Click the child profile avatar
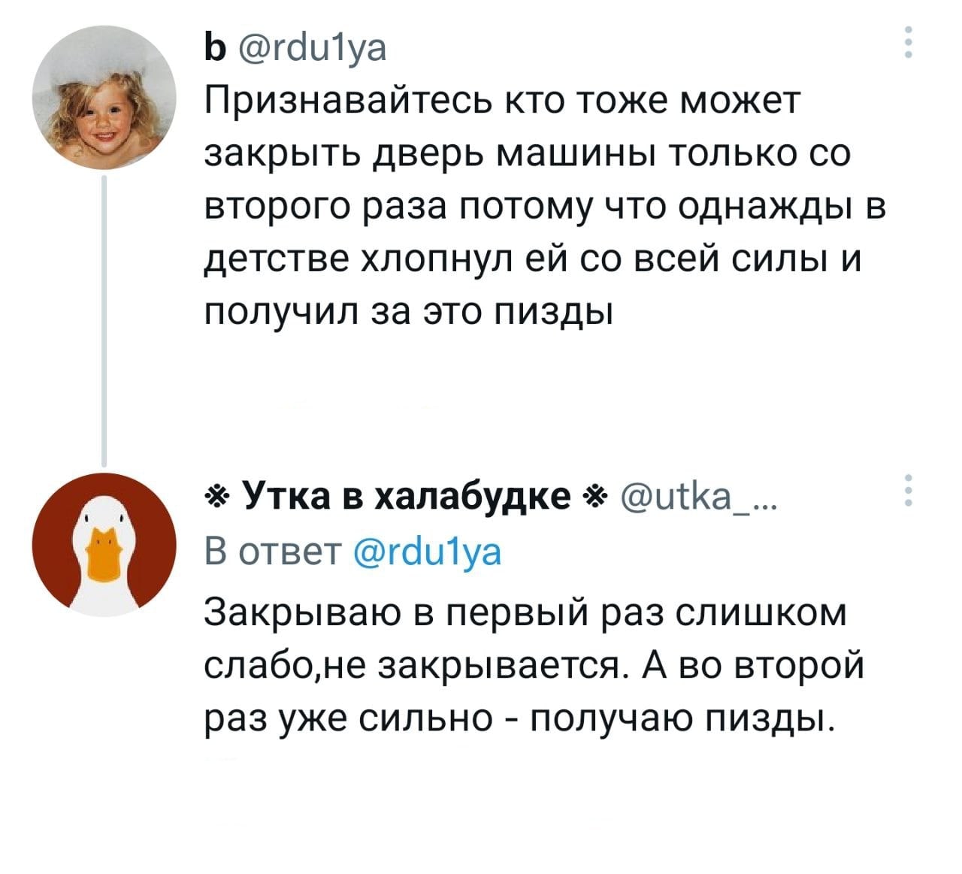 click(x=104, y=98)
